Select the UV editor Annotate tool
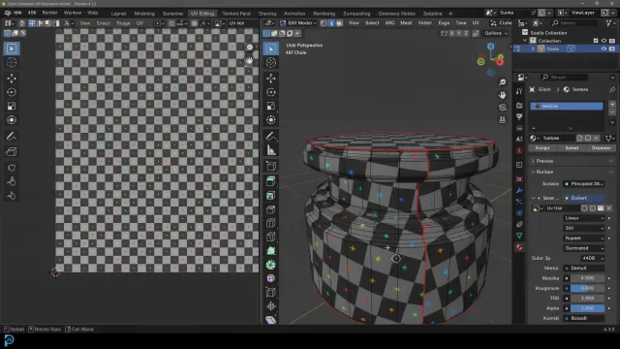This screenshot has width=620, height=349. pyautogui.click(x=12, y=136)
